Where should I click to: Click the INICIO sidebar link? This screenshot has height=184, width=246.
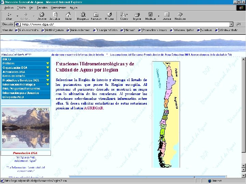coord(7,59)
